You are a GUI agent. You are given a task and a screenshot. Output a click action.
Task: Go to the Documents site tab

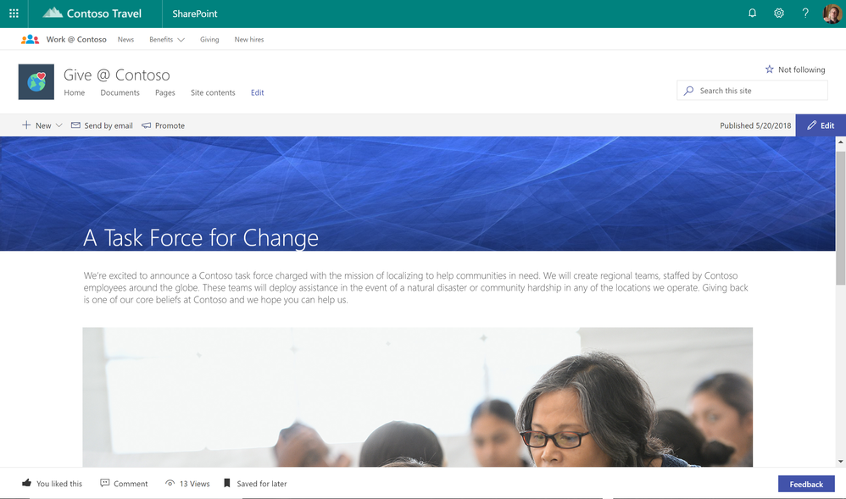[x=120, y=92]
